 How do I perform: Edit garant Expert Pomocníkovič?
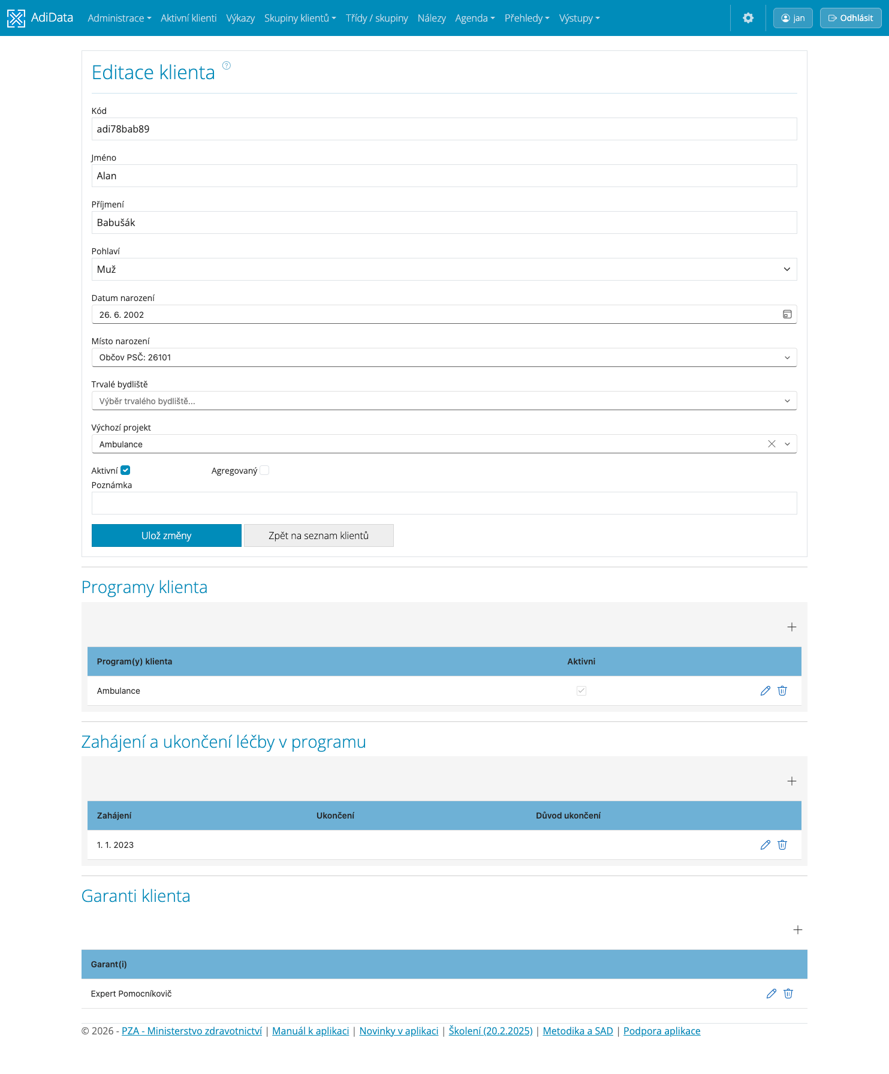click(772, 994)
